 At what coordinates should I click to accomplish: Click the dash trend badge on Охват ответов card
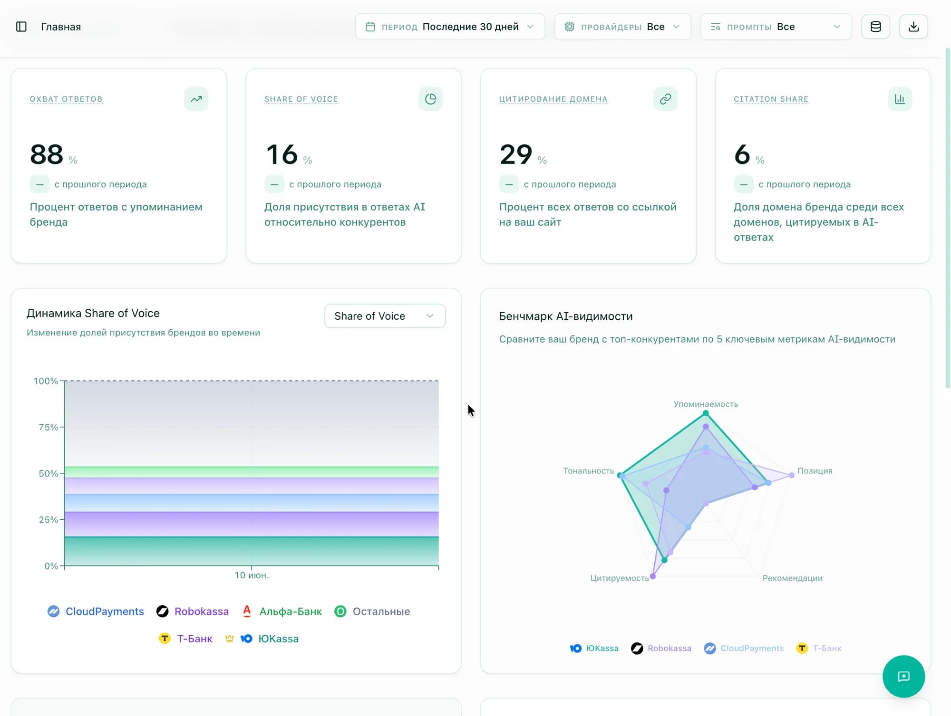(39, 184)
